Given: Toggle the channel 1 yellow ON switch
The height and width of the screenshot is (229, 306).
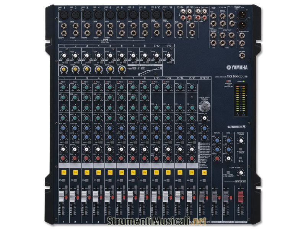Looking at the screenshot, I should (63, 173).
